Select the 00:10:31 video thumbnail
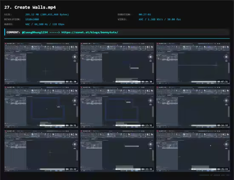 [x=41, y=107]
